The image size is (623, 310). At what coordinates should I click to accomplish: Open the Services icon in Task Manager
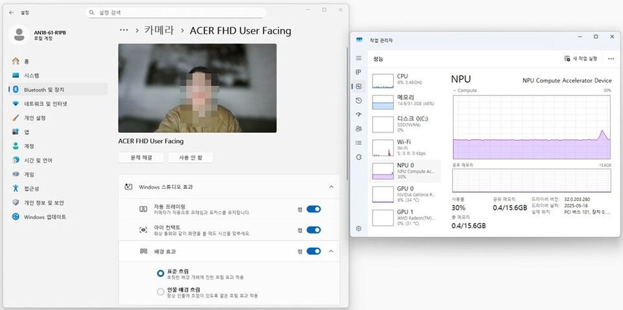click(359, 157)
